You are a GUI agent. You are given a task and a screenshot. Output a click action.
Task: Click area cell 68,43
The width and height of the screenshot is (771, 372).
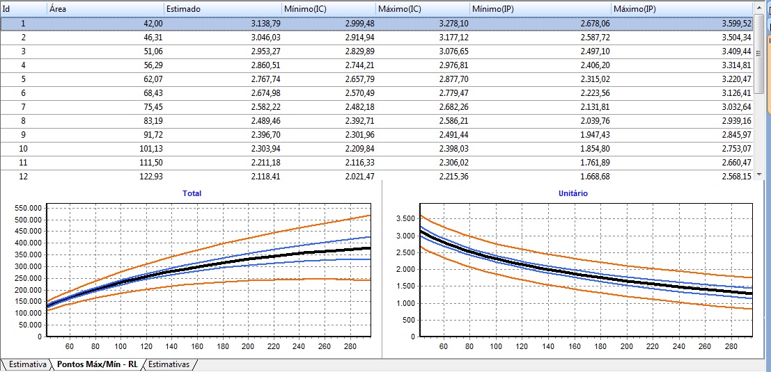(153, 93)
